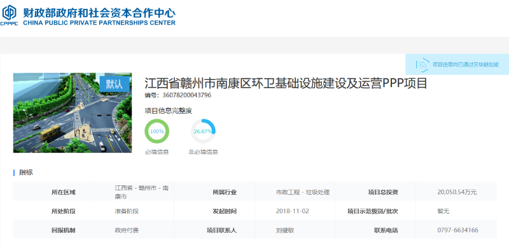Viewport: 509px width, 245px height.
Task: Click the 非必填信息 label
Action: 203,152
